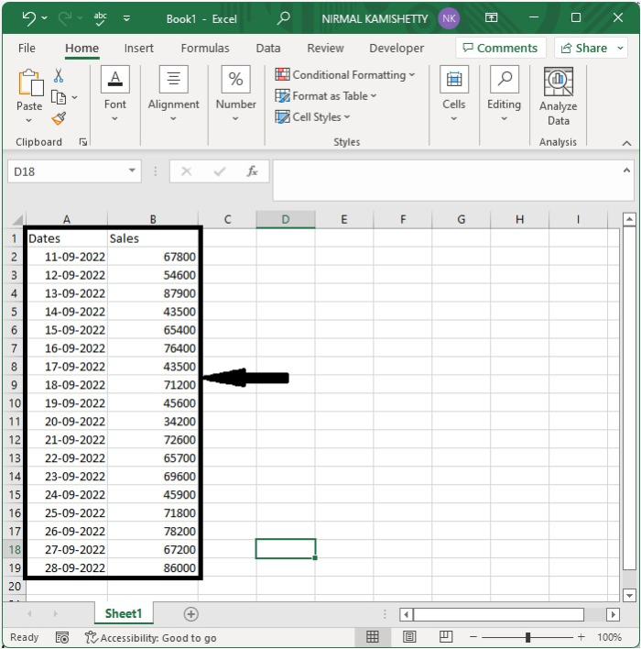Click the zoom slider handle

[x=527, y=637]
